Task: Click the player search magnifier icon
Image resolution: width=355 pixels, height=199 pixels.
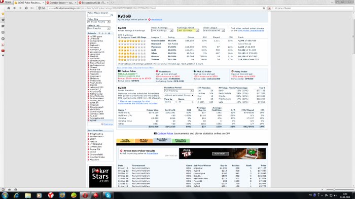Action: 112,15
